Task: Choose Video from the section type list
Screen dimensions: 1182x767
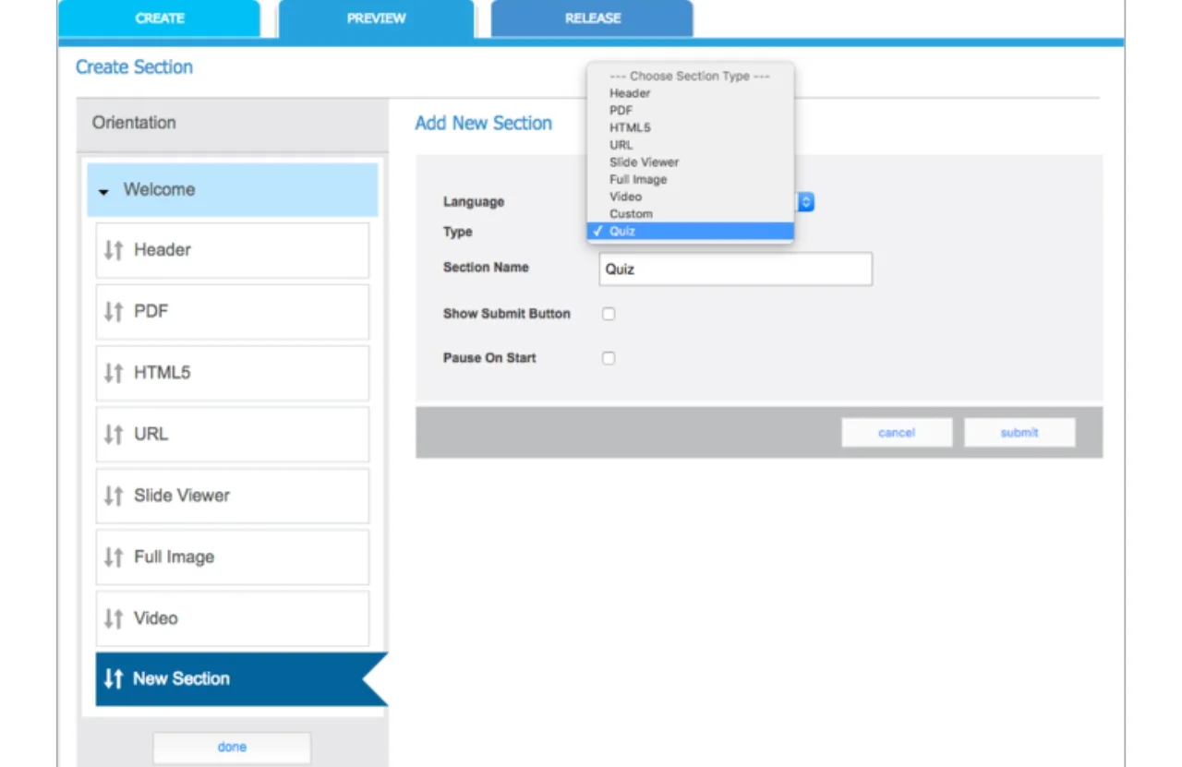Action: [x=691, y=197]
